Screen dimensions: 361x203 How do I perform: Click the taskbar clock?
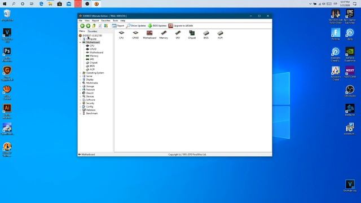pyautogui.click(x=345, y=4)
